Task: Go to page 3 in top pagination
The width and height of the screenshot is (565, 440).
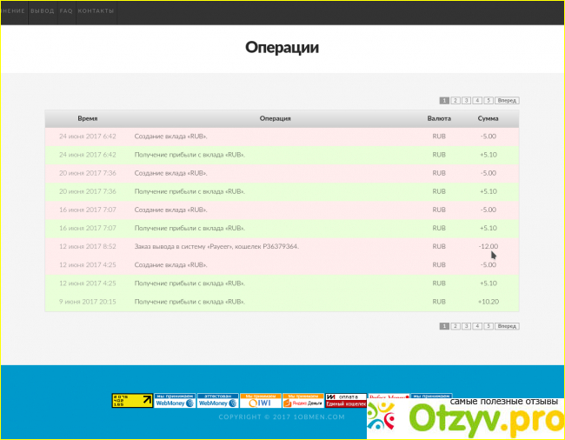Action: (467, 101)
